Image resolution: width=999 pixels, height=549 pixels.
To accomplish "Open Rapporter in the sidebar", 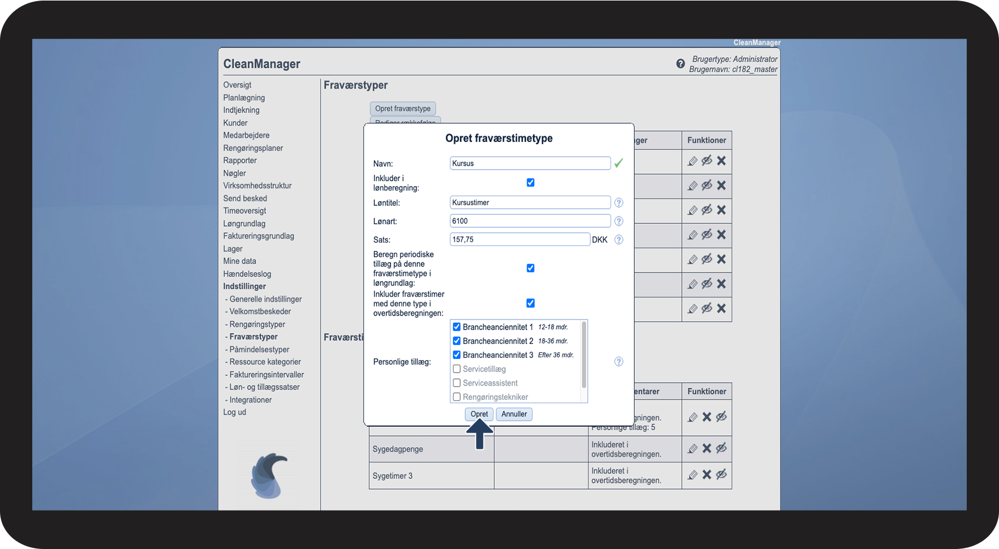I will point(240,161).
